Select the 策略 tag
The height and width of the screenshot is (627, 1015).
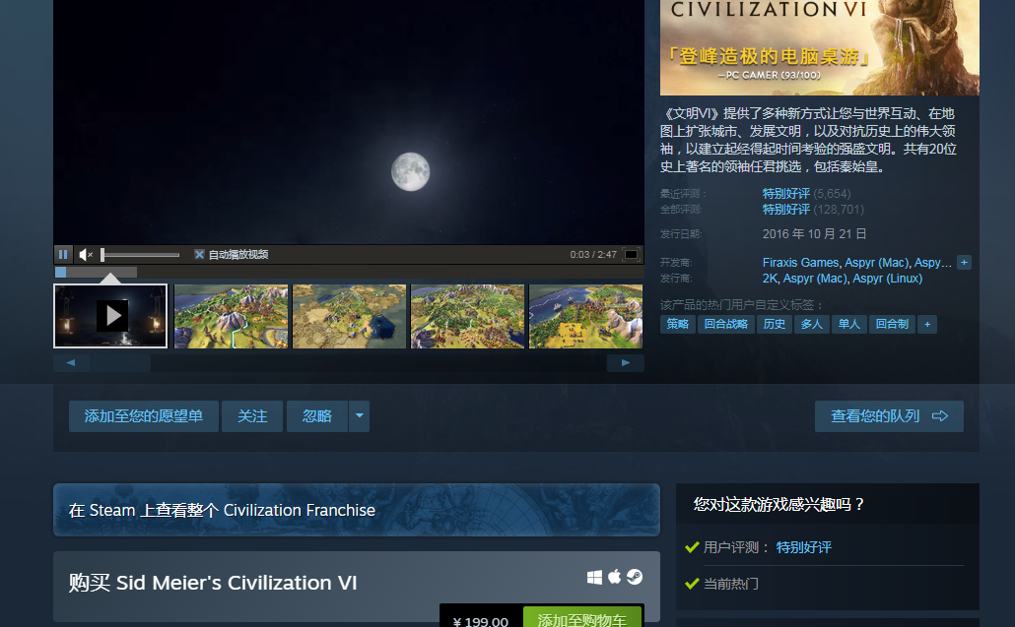(678, 324)
